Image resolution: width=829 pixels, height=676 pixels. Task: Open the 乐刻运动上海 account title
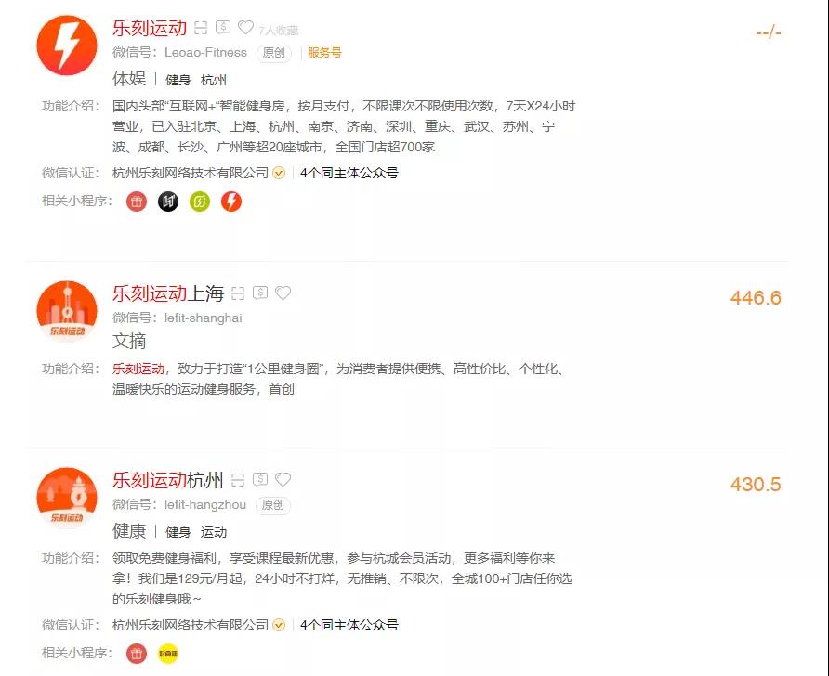(x=168, y=293)
